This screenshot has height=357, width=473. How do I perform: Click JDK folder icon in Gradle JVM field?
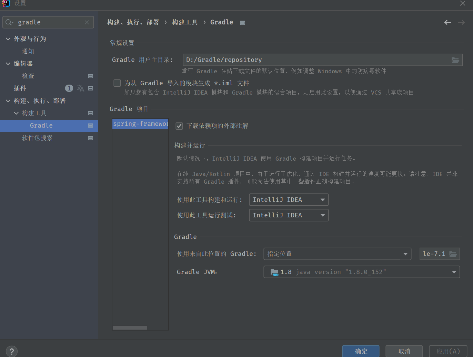[274, 272]
